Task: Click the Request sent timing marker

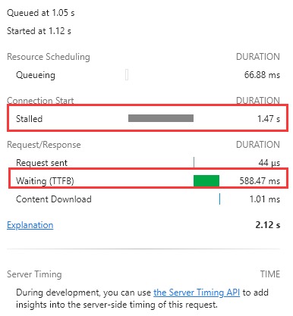Action: tap(194, 162)
